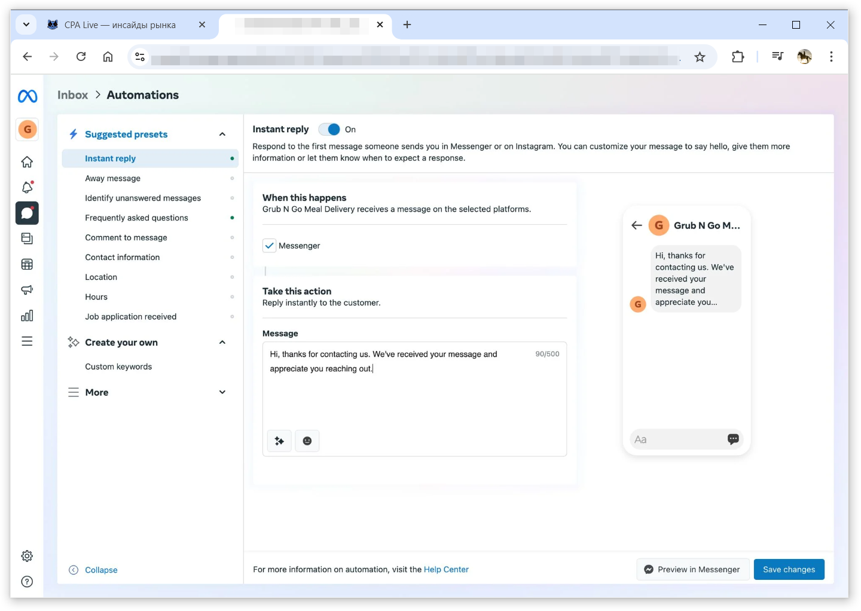
Task: Collapse Suggested presets section
Action: tap(222, 135)
